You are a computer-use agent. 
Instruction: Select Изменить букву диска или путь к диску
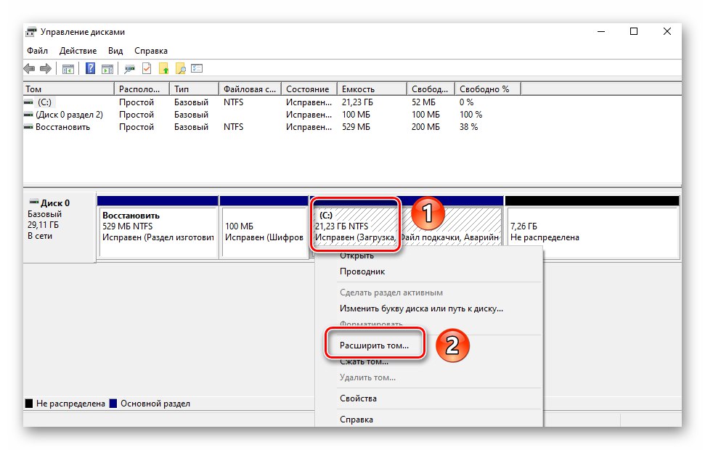click(421, 309)
